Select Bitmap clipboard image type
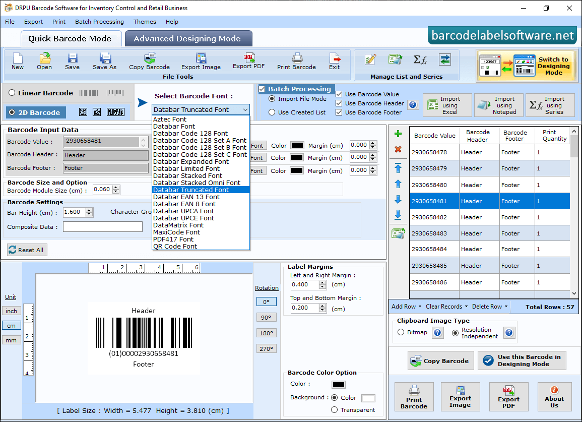Viewport: 582px width, 422px height. [401, 332]
